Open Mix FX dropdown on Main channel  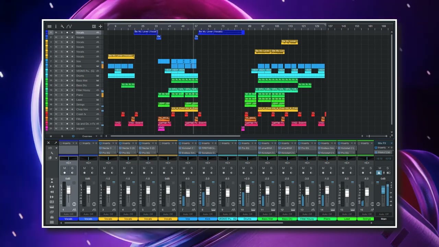click(x=391, y=143)
